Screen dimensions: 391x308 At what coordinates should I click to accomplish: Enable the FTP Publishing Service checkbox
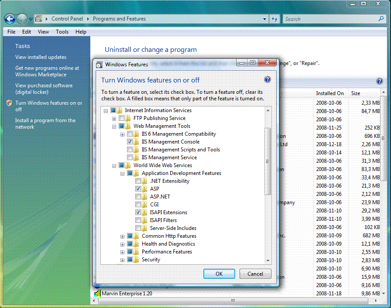pyautogui.click(x=121, y=118)
